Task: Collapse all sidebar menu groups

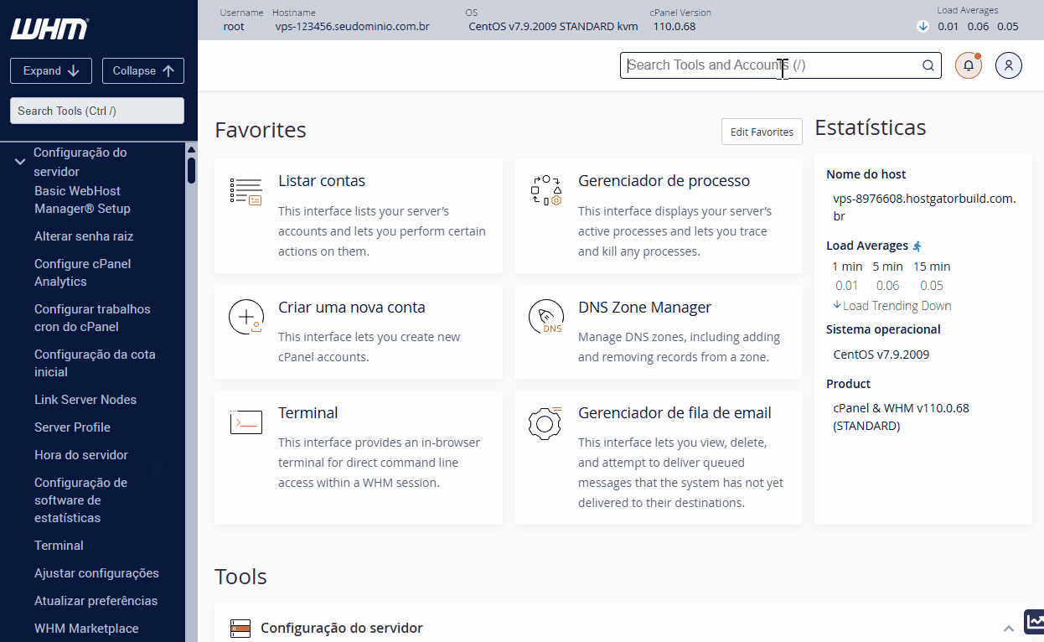Action: tap(143, 71)
